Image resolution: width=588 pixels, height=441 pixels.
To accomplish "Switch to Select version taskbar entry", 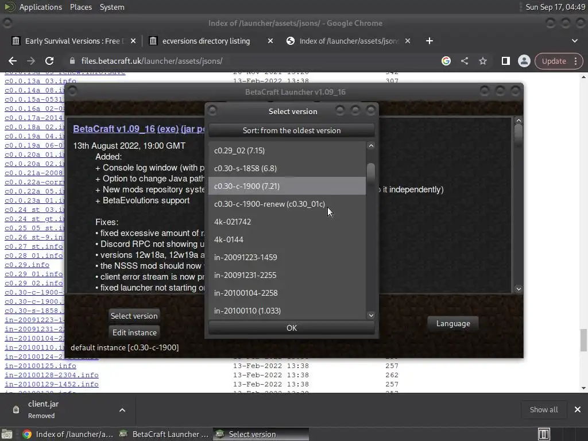I will click(x=261, y=434).
